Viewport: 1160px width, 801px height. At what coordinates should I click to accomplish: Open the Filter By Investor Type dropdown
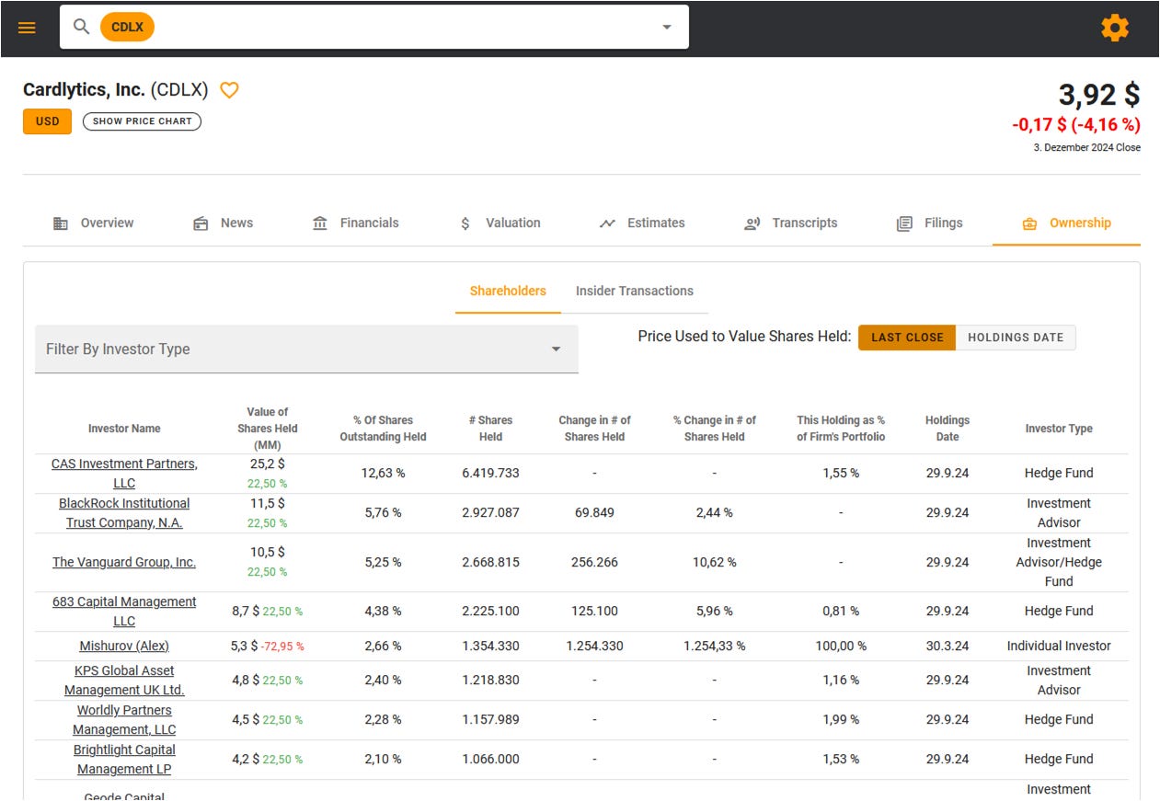[306, 349]
